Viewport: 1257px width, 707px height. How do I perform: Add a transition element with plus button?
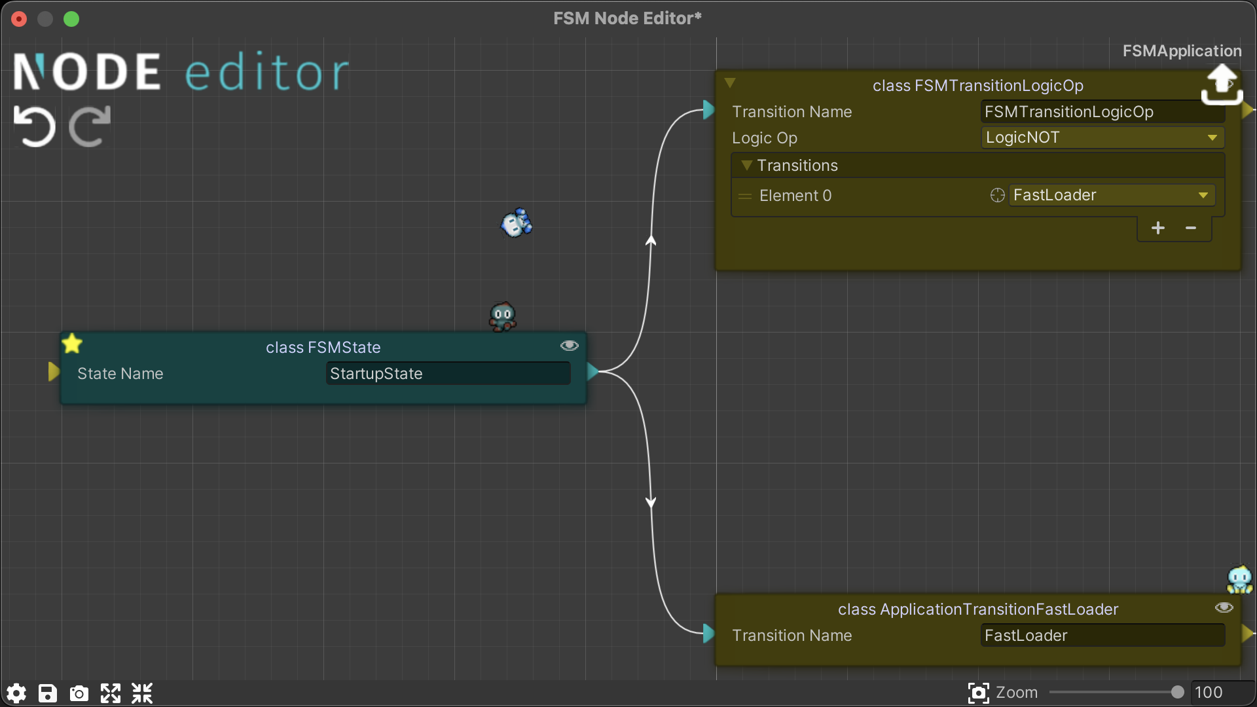tap(1158, 228)
